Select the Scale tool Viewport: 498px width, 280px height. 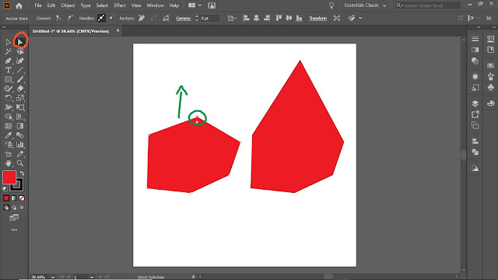20,98
